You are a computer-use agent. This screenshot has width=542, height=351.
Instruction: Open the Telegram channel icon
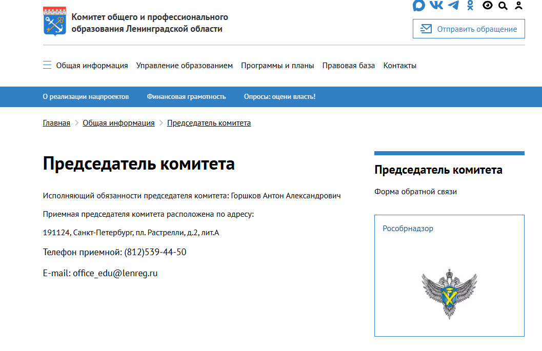(x=453, y=5)
